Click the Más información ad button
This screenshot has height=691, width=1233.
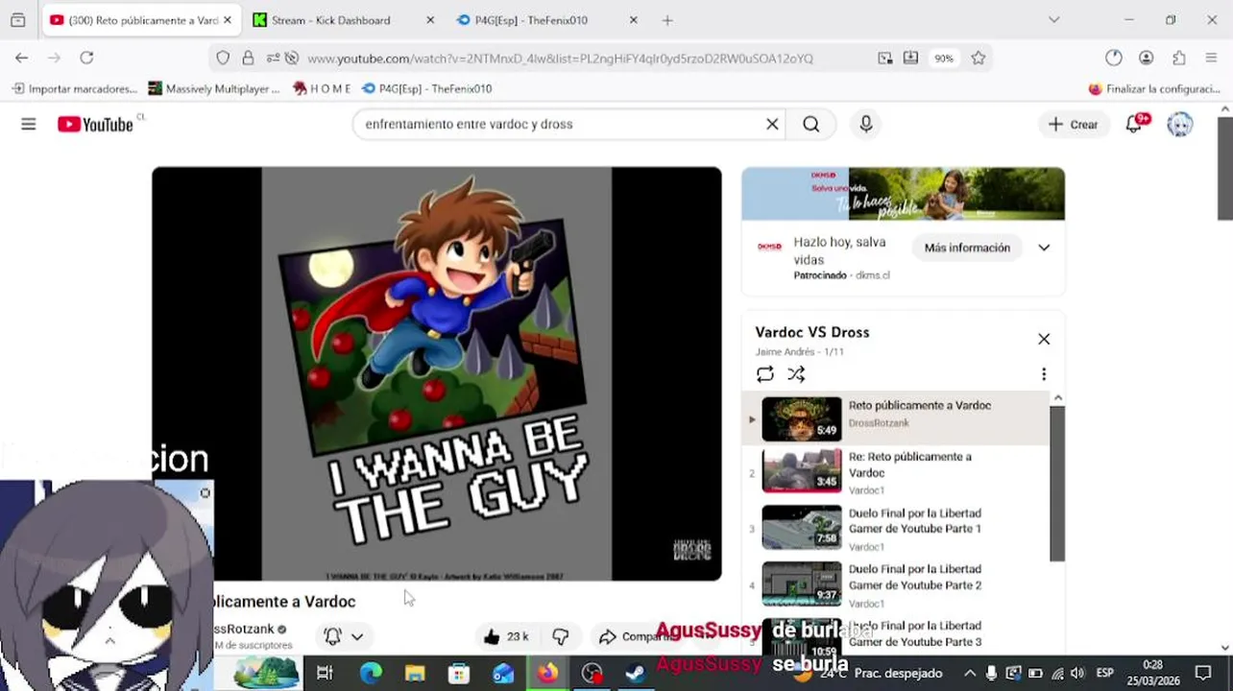click(x=967, y=248)
